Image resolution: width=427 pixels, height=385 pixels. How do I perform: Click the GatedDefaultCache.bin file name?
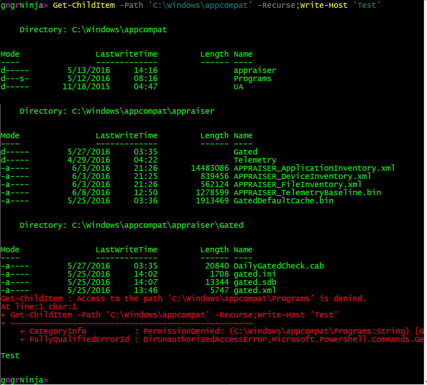tap(283, 201)
